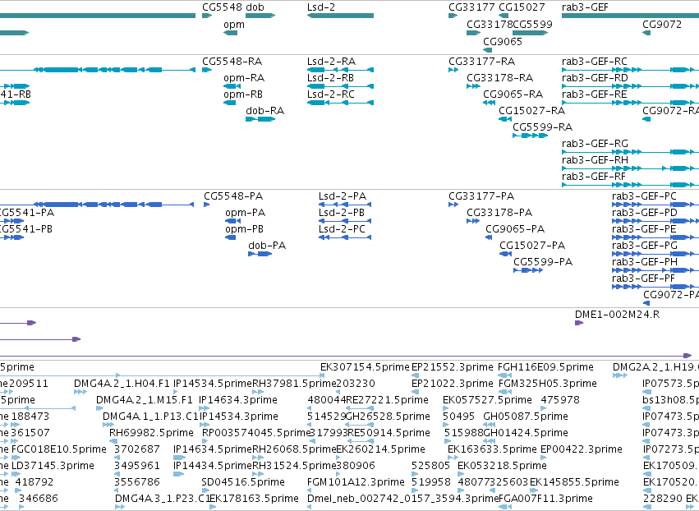Click the CG33177 gene label
The image size is (699, 511).
471,7
